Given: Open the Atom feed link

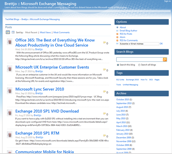Looking at the screenshot, I should point(122,37).
